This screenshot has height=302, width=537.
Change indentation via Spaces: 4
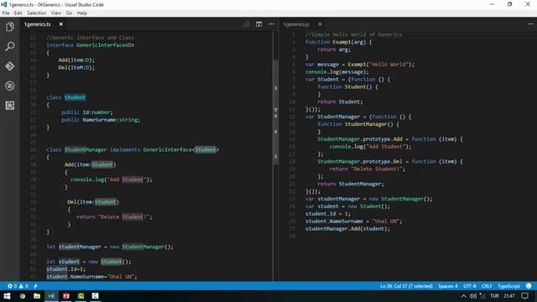pyautogui.click(x=448, y=286)
